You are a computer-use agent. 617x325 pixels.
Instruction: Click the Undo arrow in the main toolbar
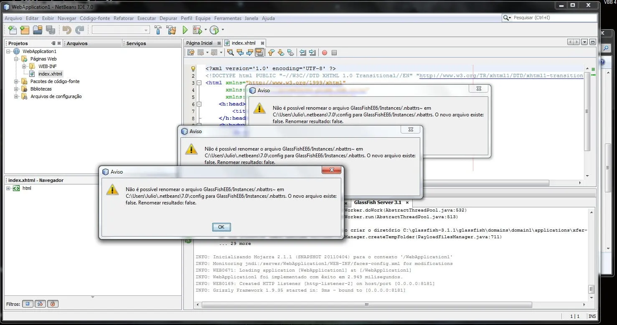67,30
